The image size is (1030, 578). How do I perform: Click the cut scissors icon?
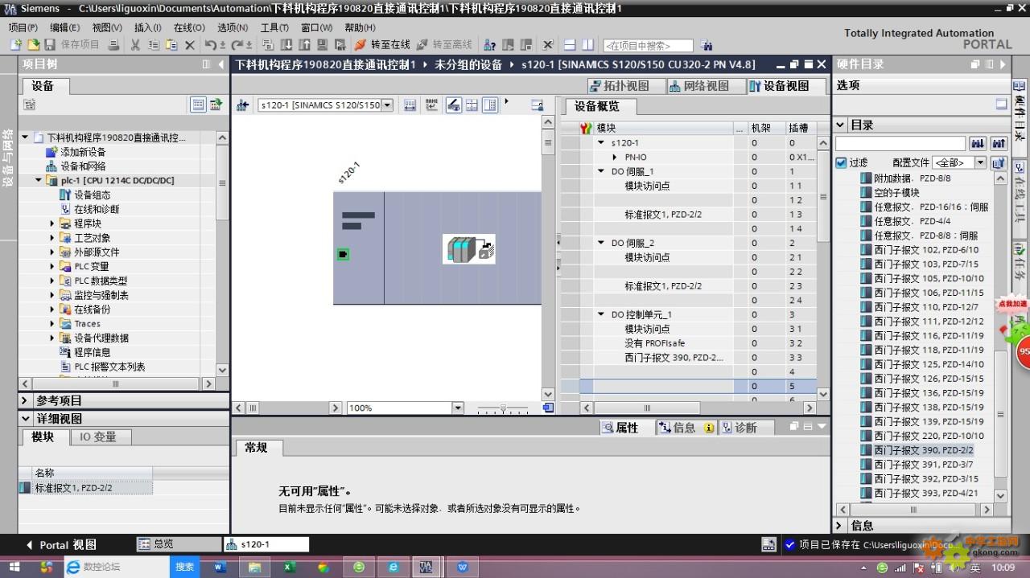click(135, 44)
